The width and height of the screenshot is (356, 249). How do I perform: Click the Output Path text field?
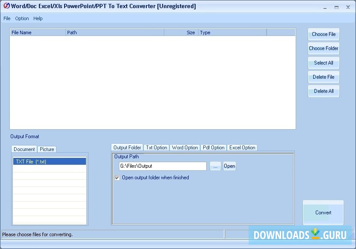(163, 166)
